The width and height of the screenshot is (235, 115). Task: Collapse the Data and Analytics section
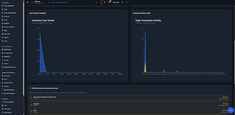coord(19,47)
